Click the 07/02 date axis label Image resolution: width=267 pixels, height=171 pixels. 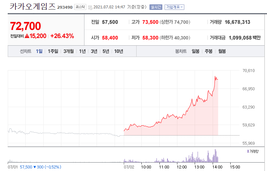click(x=129, y=167)
